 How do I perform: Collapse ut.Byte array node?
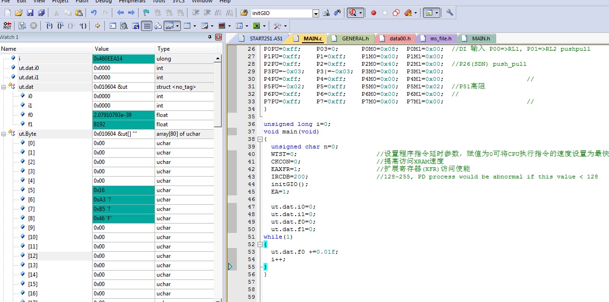[4, 134]
